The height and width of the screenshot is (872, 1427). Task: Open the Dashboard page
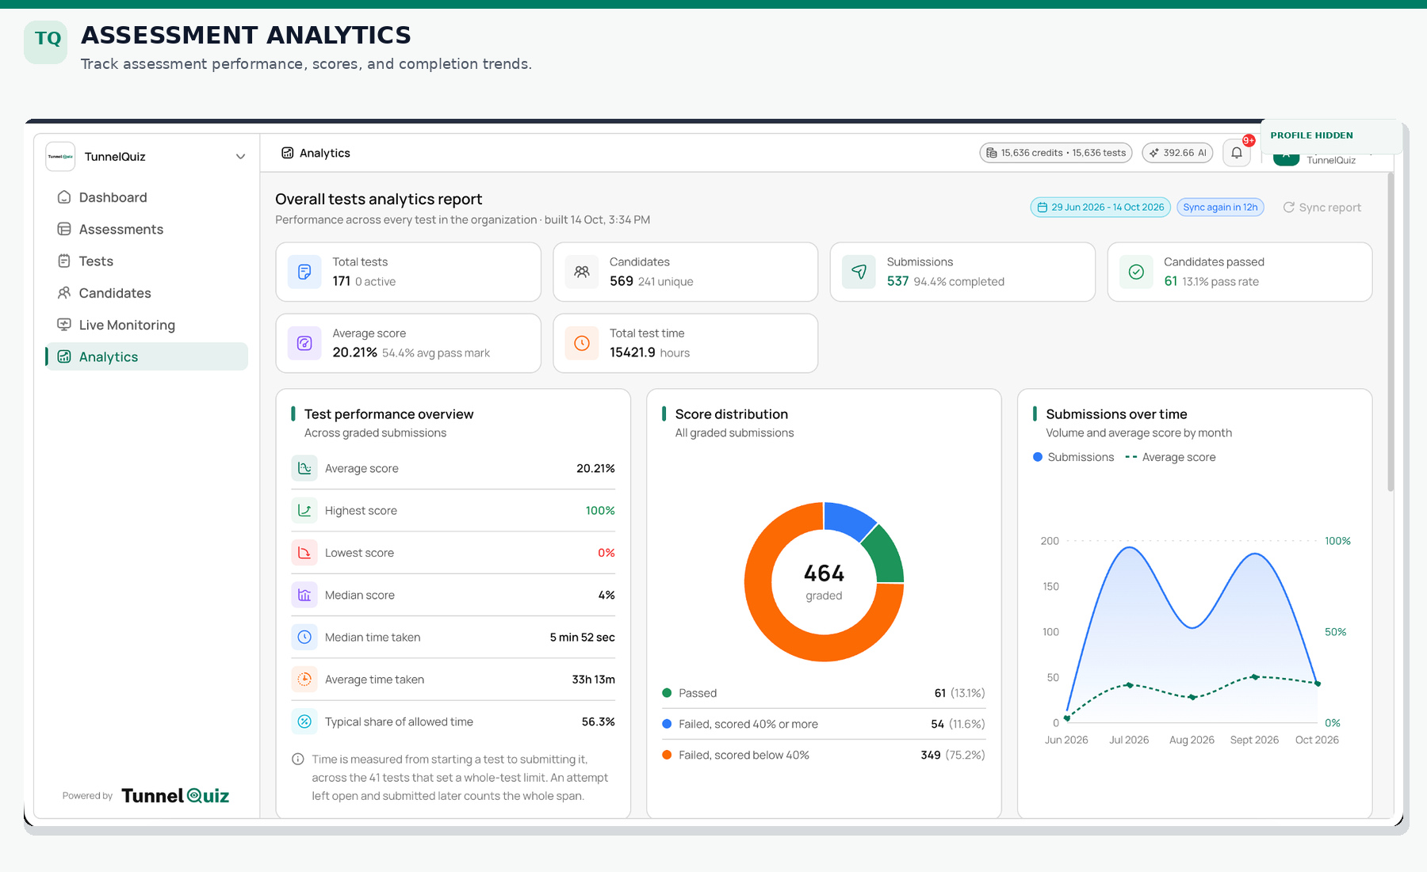coord(147,197)
